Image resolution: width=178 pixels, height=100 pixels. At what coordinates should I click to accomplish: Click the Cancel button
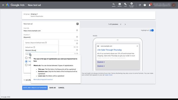[x=61, y=88]
